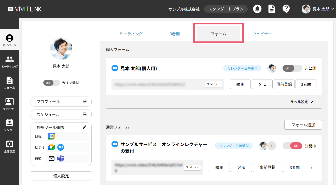Open ラベル設定 editor
The width and height of the screenshot is (336, 185).
302,102
